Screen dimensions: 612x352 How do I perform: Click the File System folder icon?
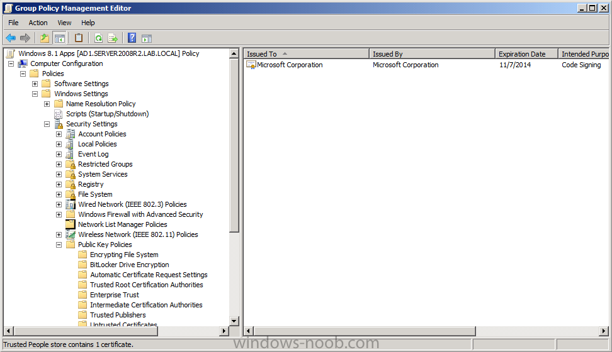coord(71,194)
